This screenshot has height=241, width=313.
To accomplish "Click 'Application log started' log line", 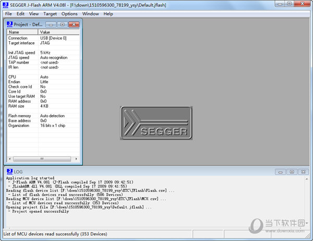I will click(x=30, y=178).
